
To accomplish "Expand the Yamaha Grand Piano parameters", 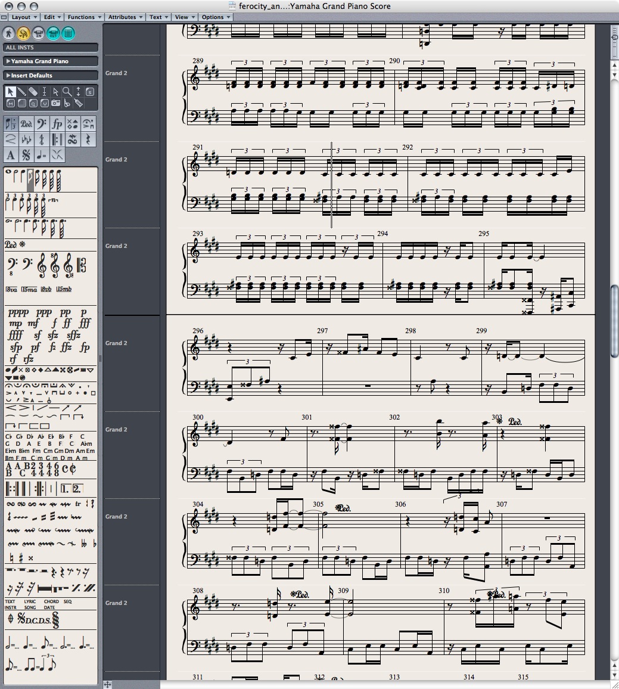I will (x=8, y=61).
